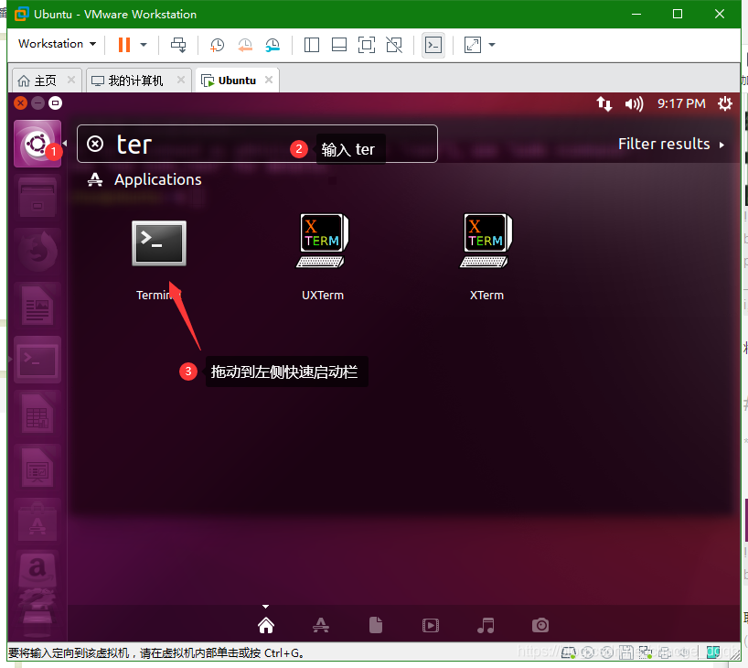Open LibreOffice Writer from the launcher
Image resolution: width=748 pixels, height=668 pixels.
pos(37,306)
